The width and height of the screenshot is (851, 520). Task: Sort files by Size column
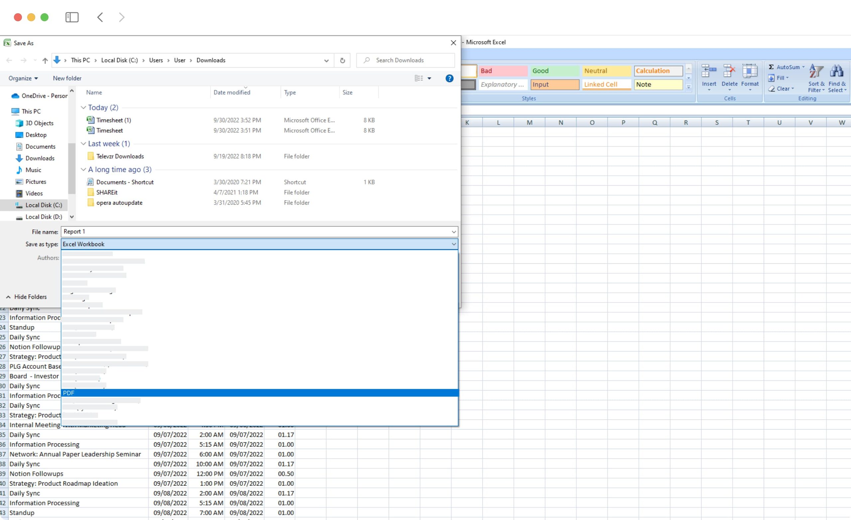[347, 92]
